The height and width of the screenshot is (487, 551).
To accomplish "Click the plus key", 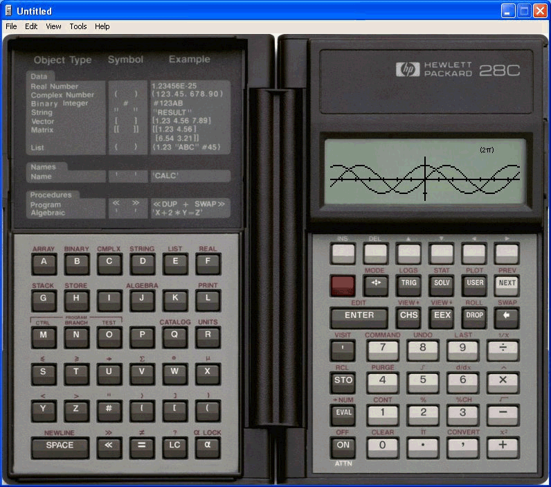I will point(503,448).
